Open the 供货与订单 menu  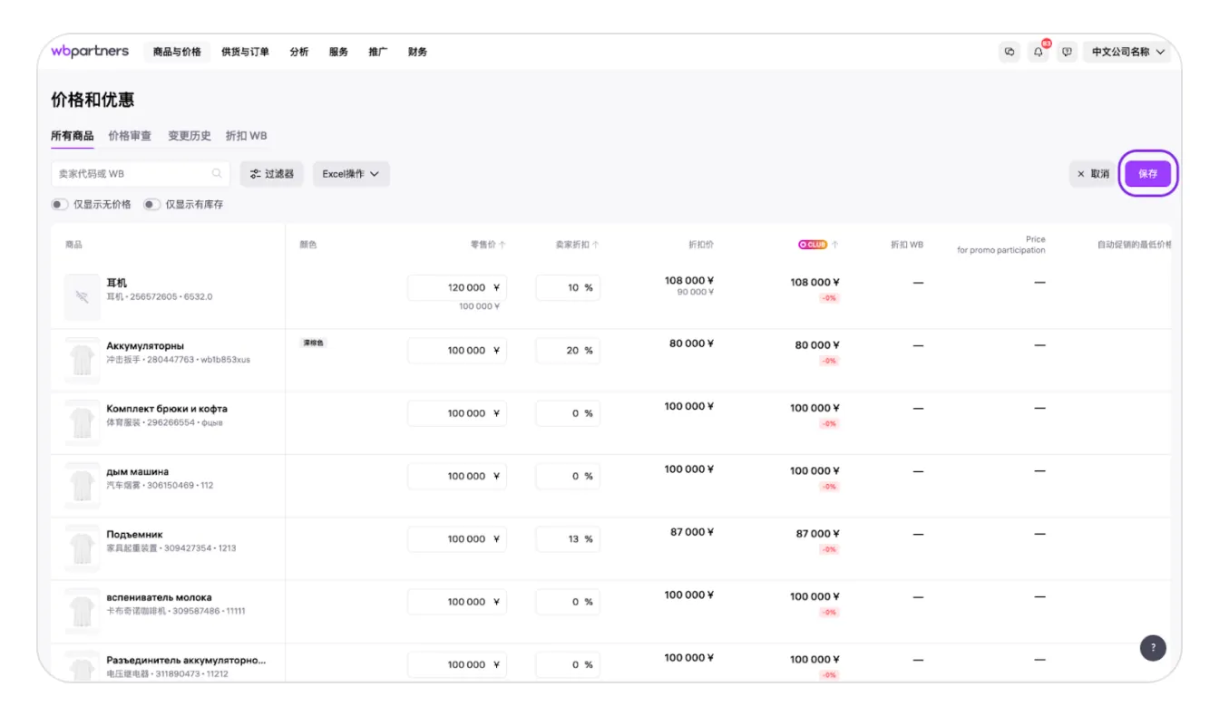[245, 52]
